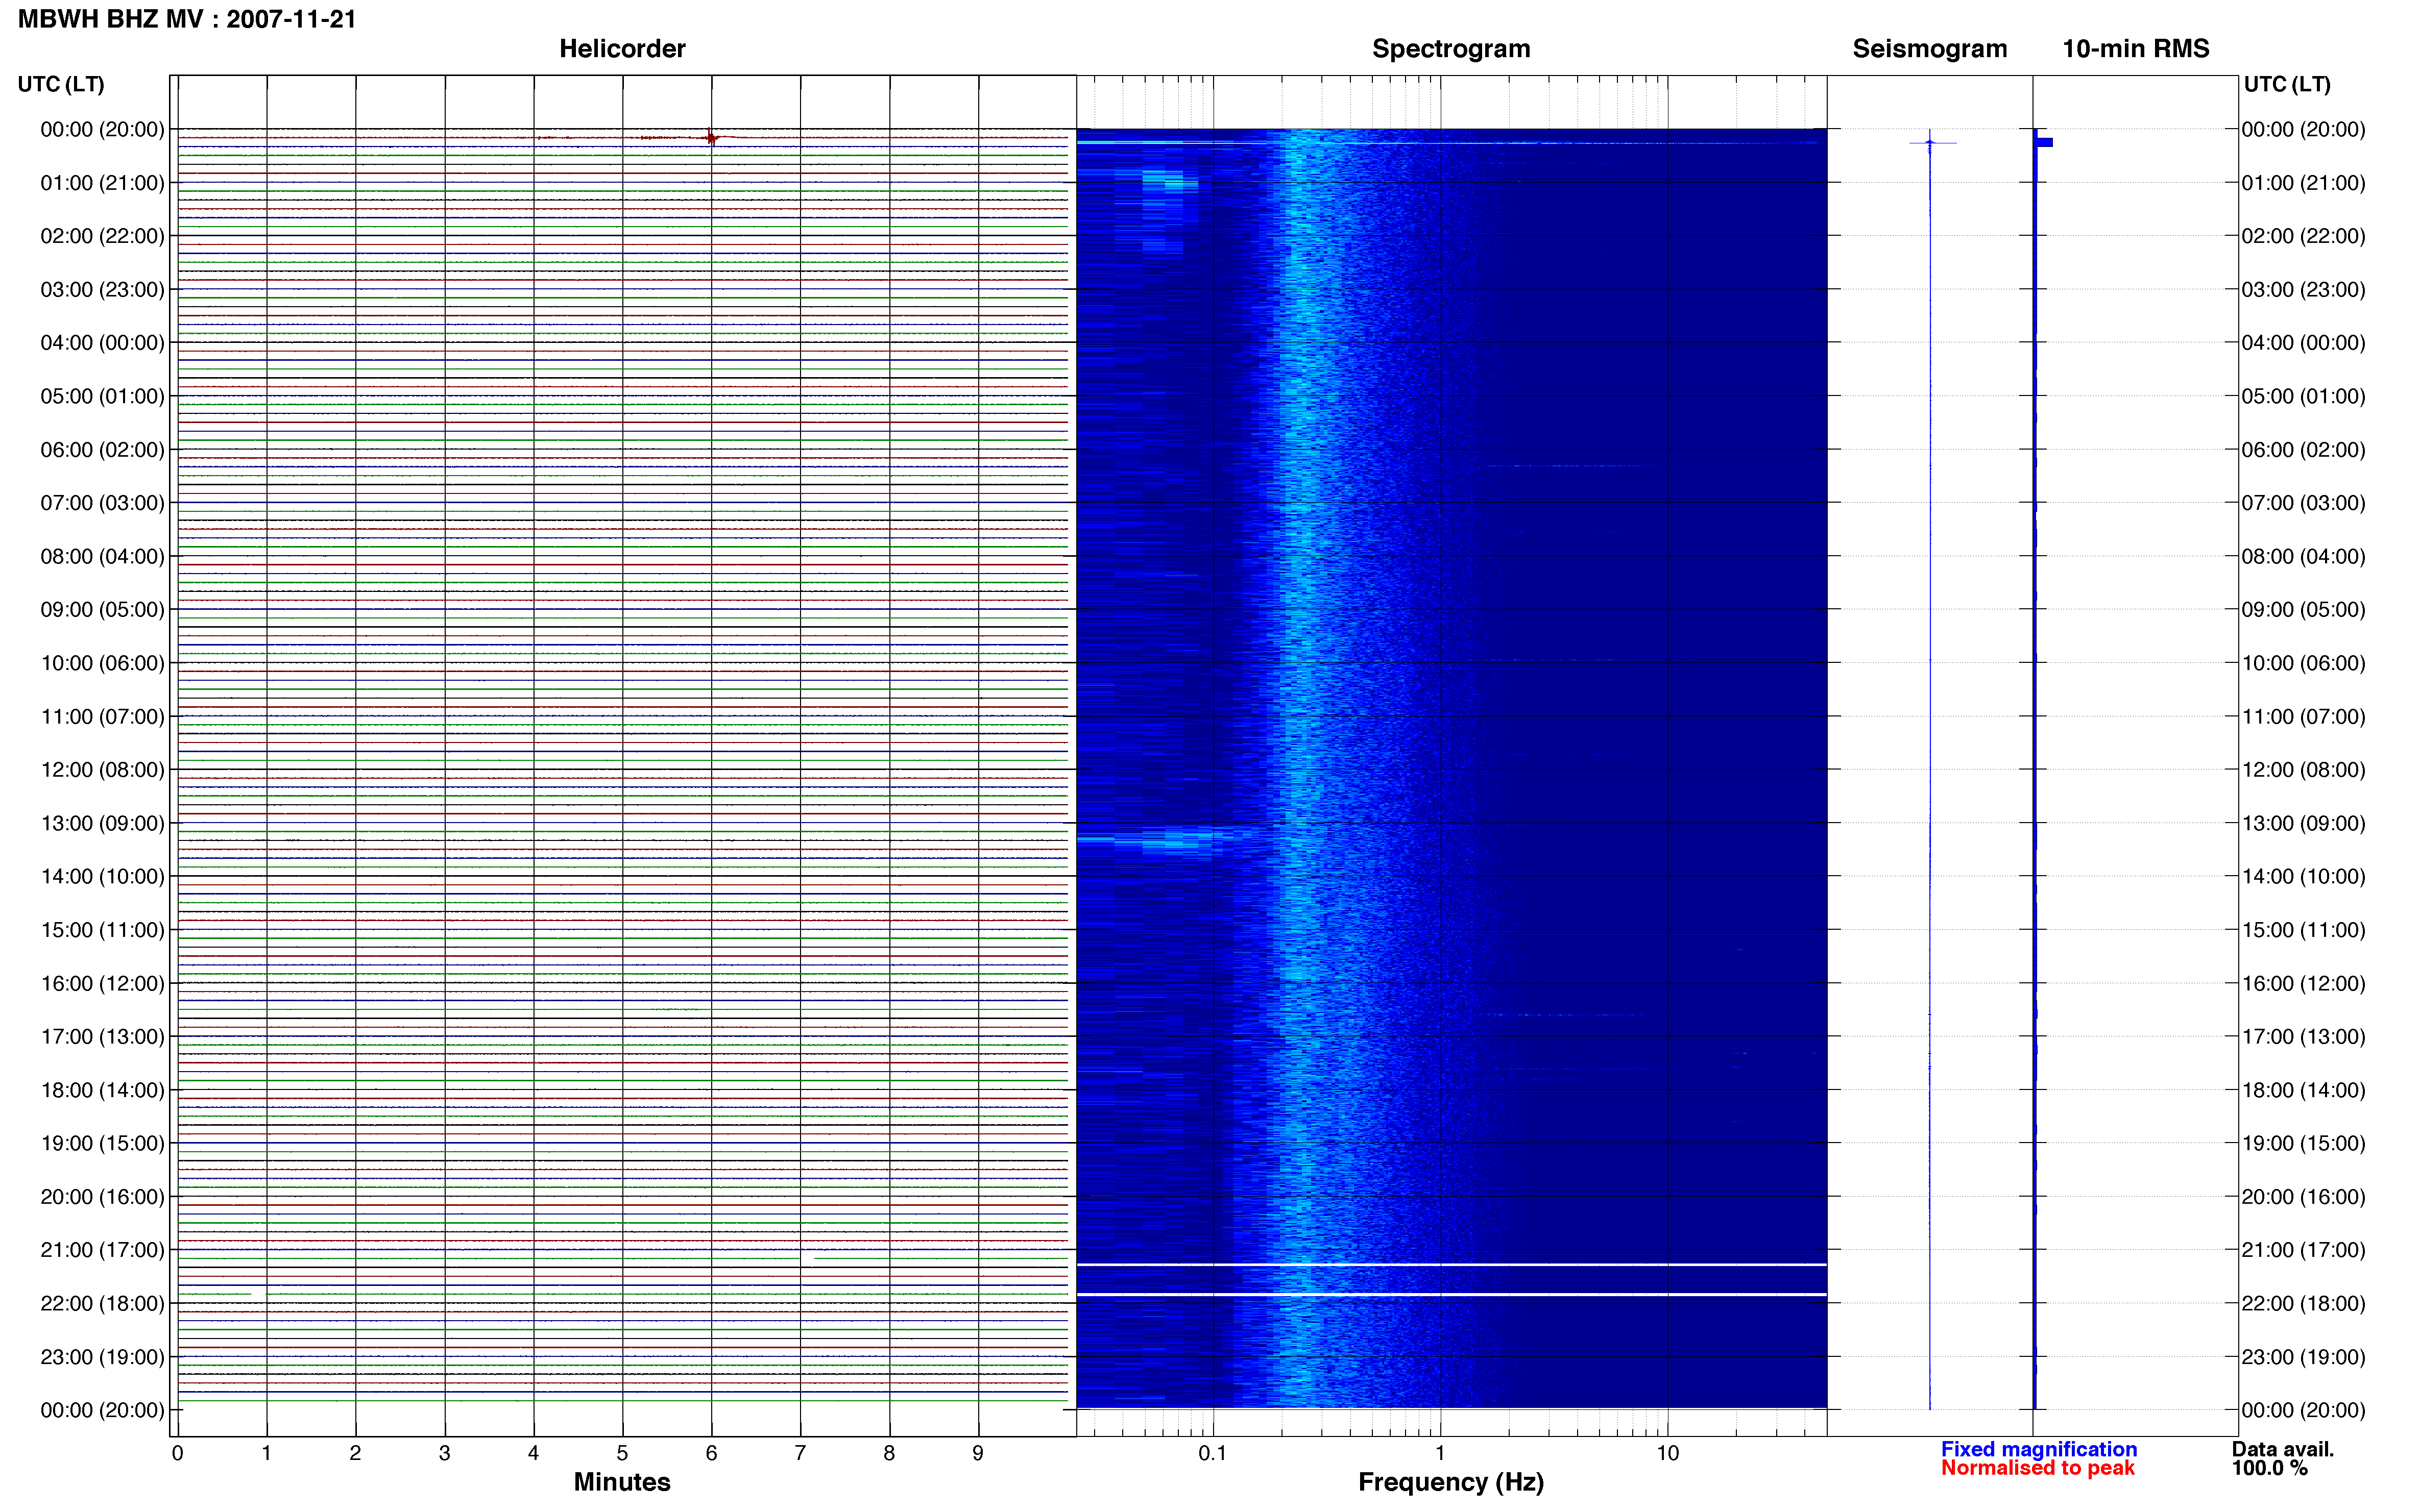The width and height of the screenshot is (2420, 1512).
Task: Click the left '04:00 (00:00)' time label
Action: [102, 343]
